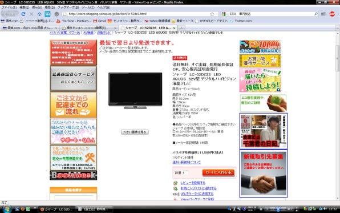
Task: Open the 最新ニュース bookmark folder
Action: tap(183, 21)
